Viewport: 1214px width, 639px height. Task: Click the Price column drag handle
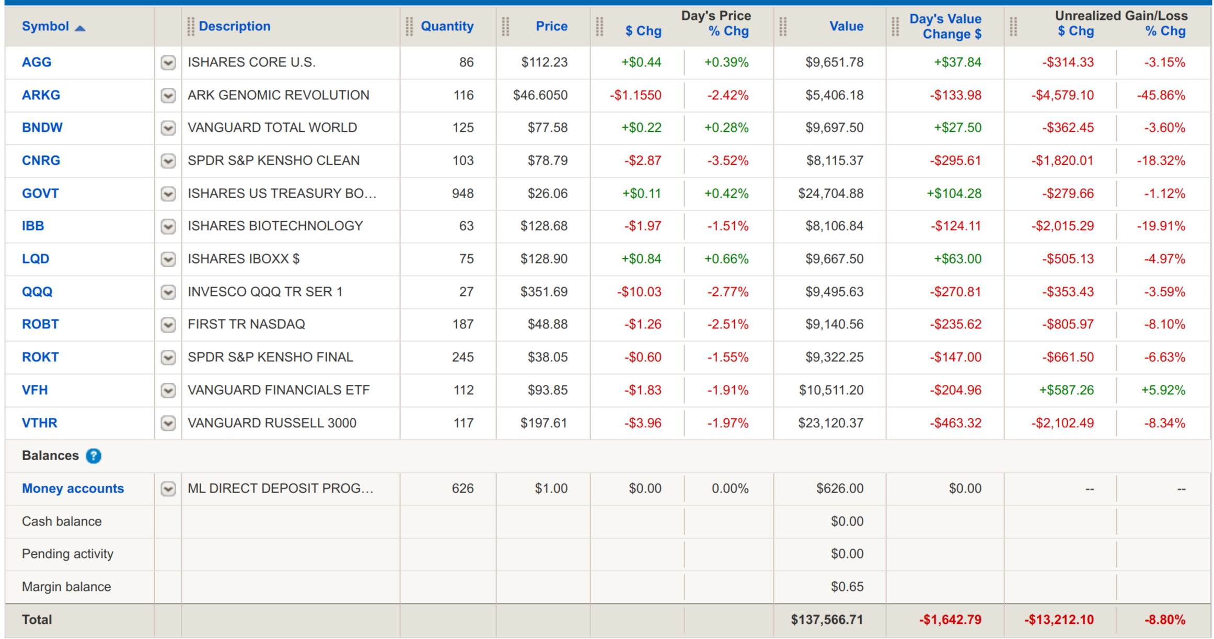click(505, 27)
